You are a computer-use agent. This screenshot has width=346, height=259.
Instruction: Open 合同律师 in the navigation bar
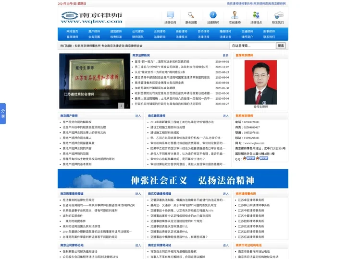(160, 32)
